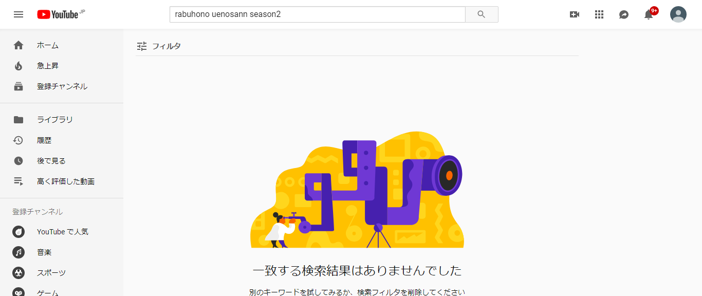Expand the フィルタ filter options

coord(159,46)
